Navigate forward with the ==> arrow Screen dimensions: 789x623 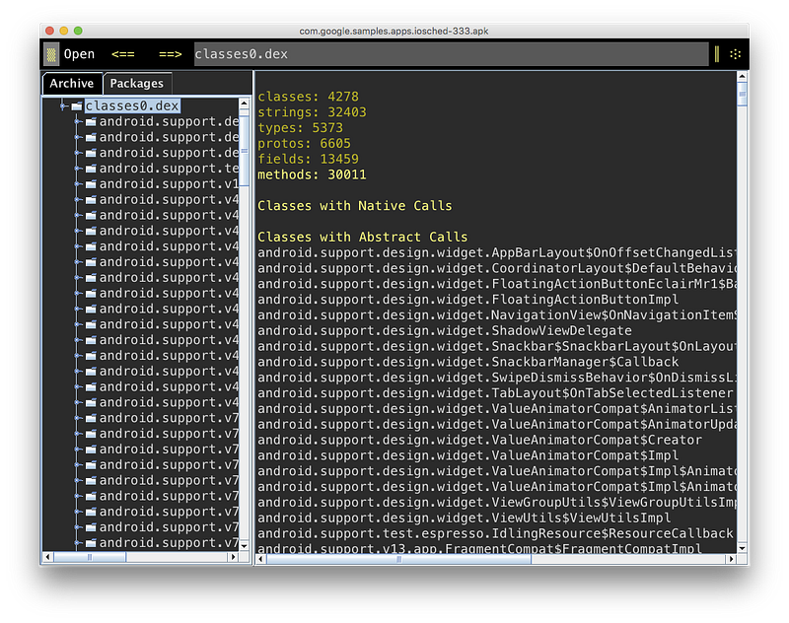coord(170,54)
